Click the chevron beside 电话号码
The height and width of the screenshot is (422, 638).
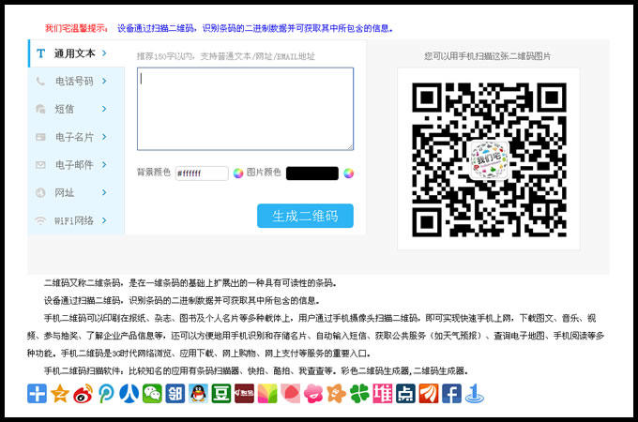click(x=104, y=82)
